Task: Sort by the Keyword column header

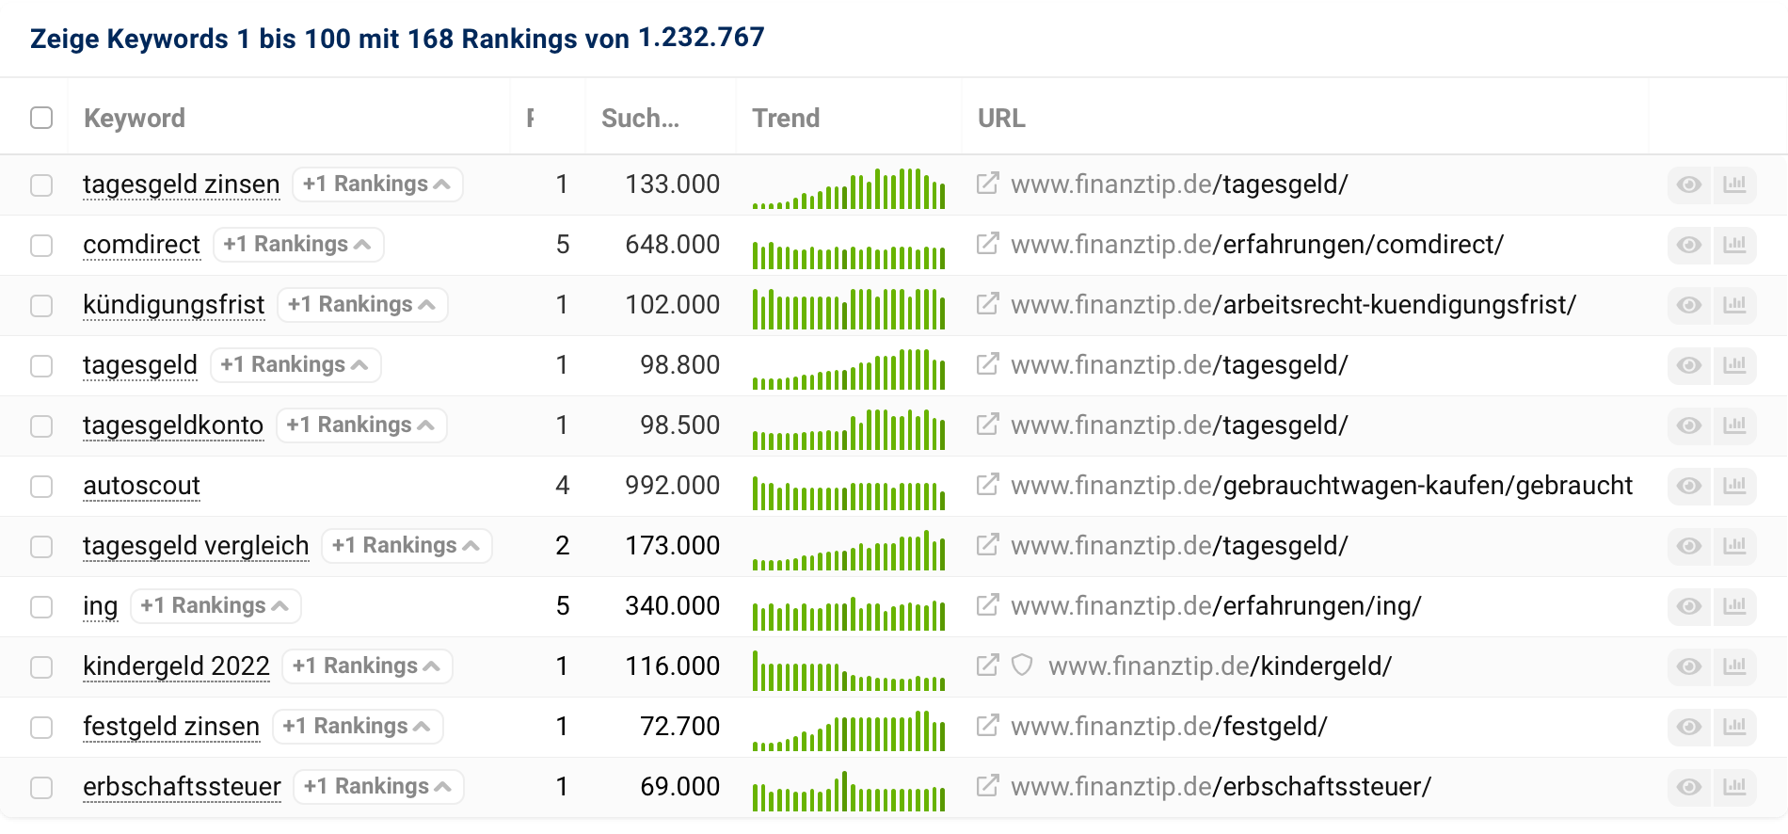Action: tap(135, 118)
